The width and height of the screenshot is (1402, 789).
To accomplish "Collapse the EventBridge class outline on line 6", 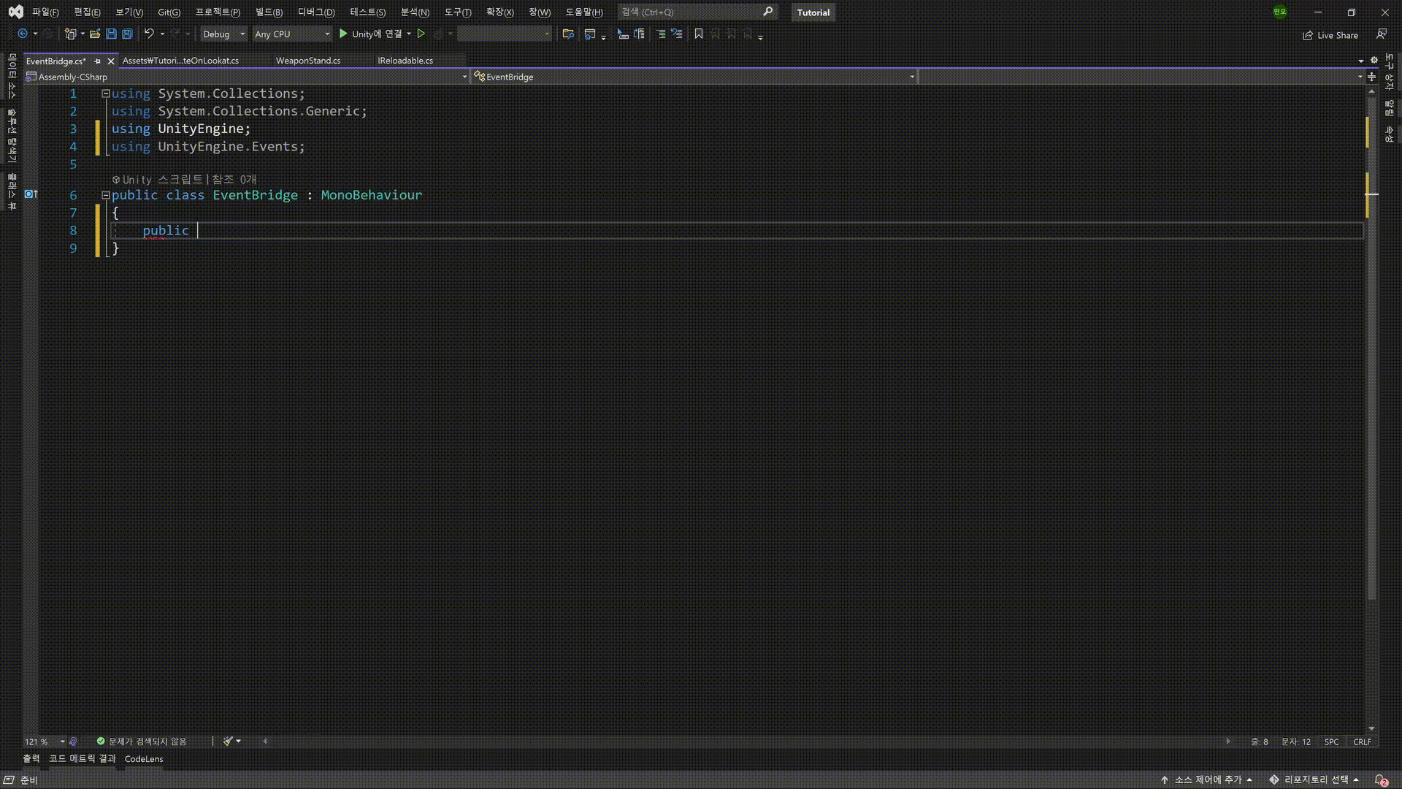I will [x=106, y=195].
